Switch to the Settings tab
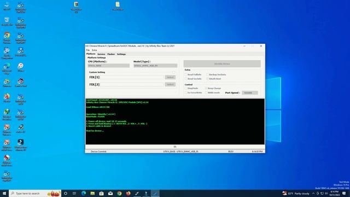Image resolution: width=350 pixels, height=197 pixels. tap(121, 54)
